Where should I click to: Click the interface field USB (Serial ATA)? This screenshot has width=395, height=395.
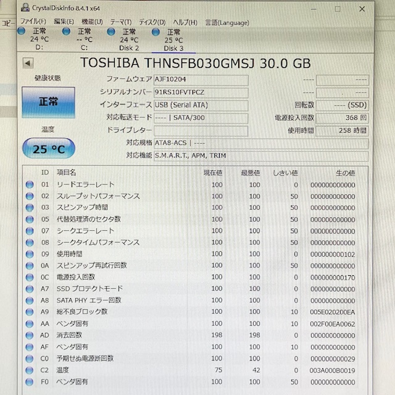click(201, 106)
